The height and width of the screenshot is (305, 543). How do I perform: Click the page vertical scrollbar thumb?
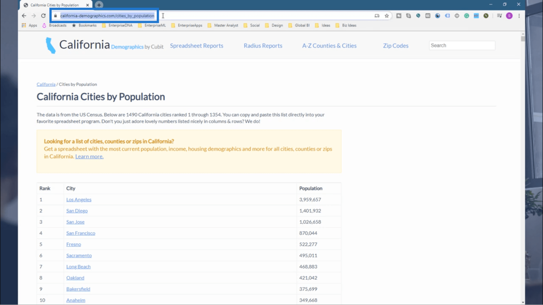click(523, 39)
